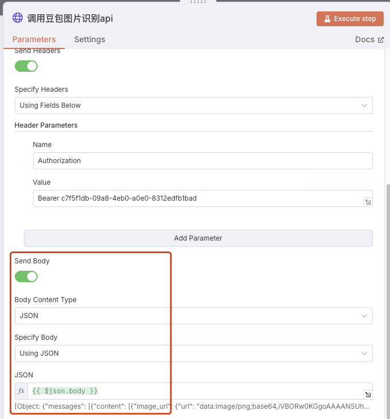Switch to the Settings tab
This screenshot has height=419, width=390.
pos(89,39)
